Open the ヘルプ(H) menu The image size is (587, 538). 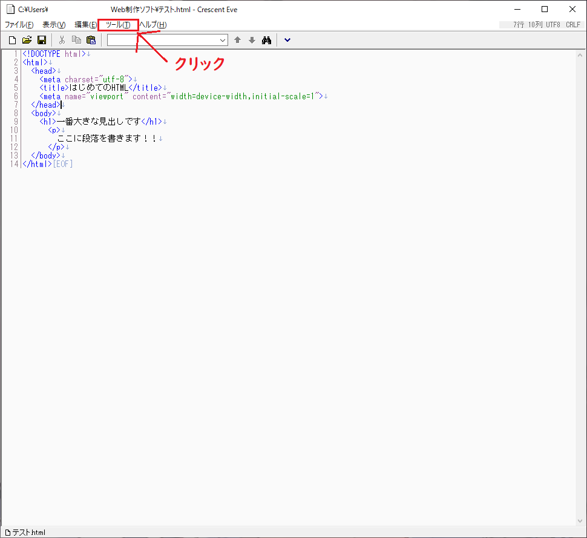(153, 25)
